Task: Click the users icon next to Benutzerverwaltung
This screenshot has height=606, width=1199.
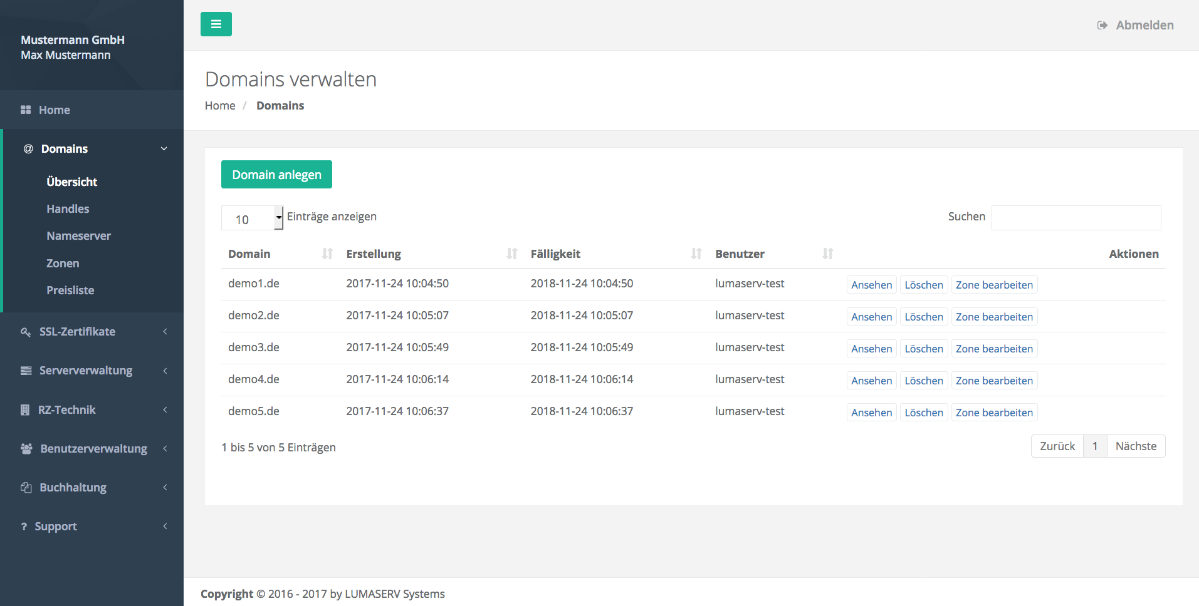Action: [x=26, y=449]
